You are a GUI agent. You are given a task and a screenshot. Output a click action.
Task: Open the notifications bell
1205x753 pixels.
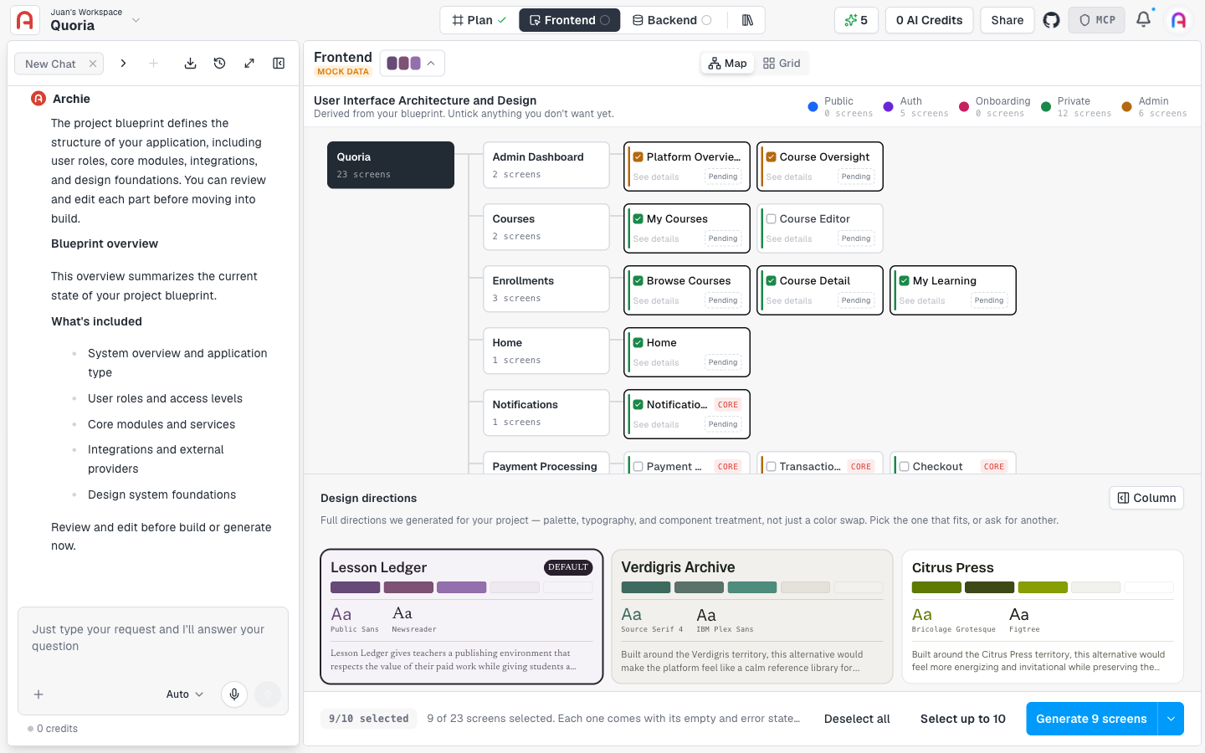[x=1143, y=19]
